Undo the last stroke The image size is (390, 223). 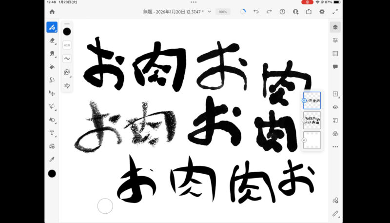click(256, 12)
